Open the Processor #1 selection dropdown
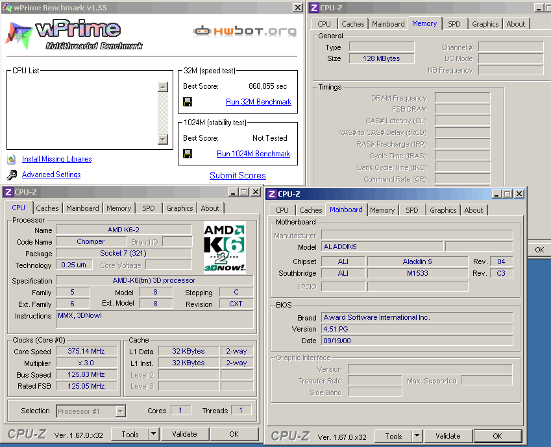Screen dimensions: 551x447 [x=121, y=411]
